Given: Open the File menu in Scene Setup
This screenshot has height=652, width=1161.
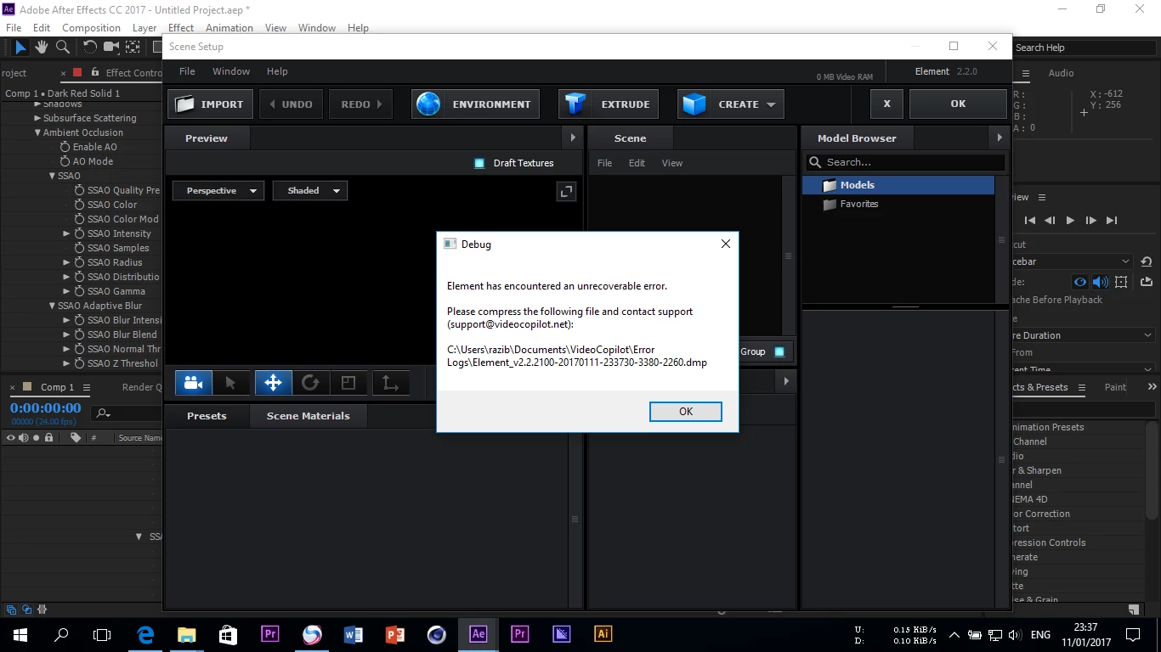Looking at the screenshot, I should tap(187, 71).
